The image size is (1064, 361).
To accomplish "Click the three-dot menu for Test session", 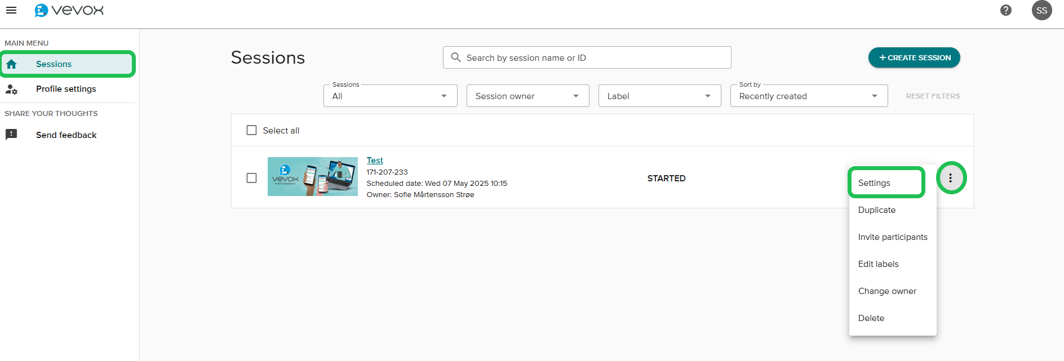I will (951, 178).
